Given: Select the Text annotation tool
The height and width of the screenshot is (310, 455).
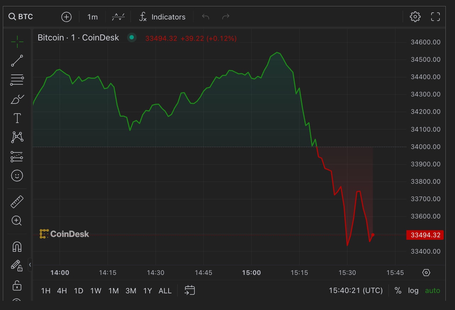Looking at the screenshot, I should [x=17, y=118].
